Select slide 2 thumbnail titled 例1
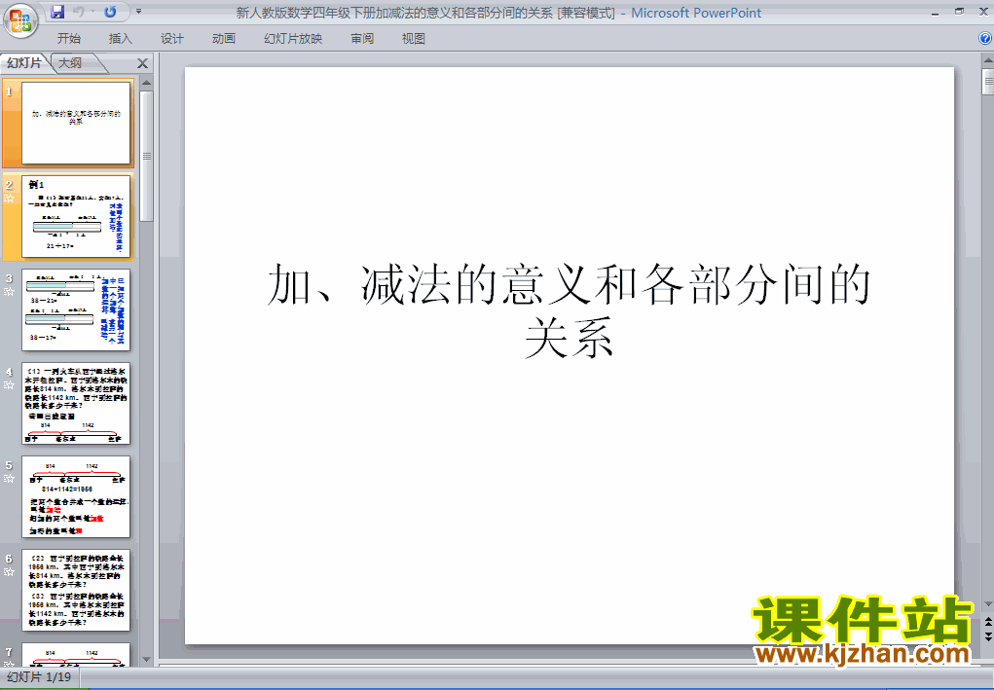994x690 pixels. [76, 217]
